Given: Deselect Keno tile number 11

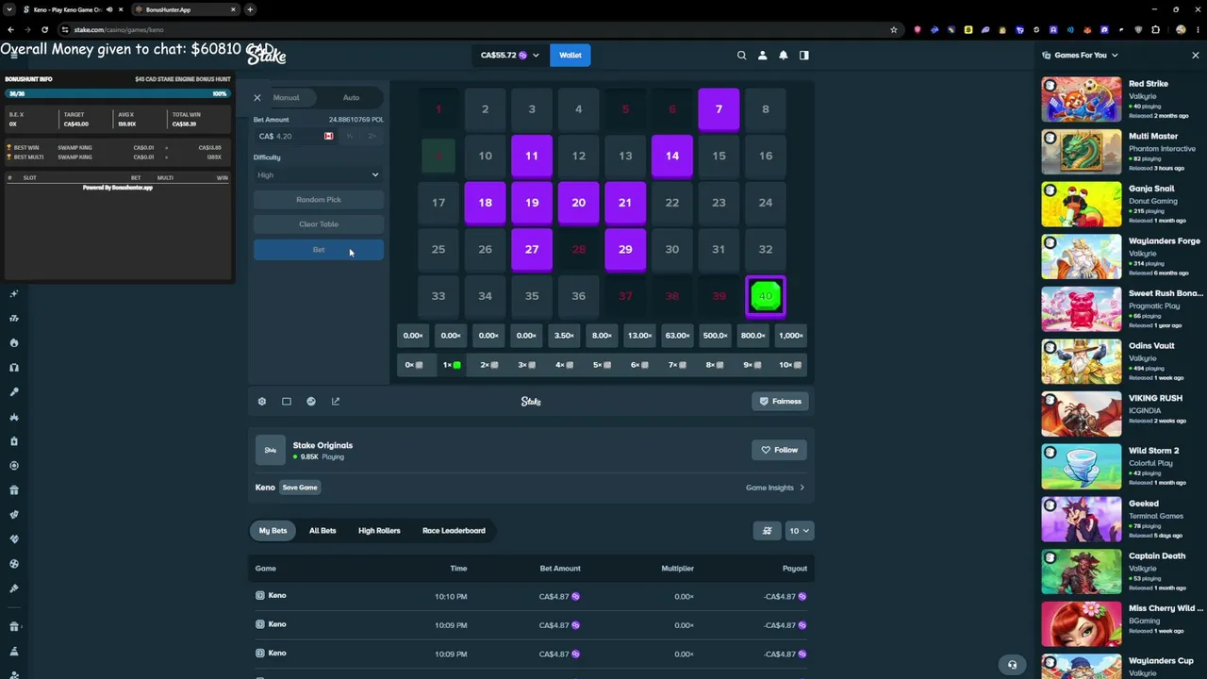Looking at the screenshot, I should point(532,156).
